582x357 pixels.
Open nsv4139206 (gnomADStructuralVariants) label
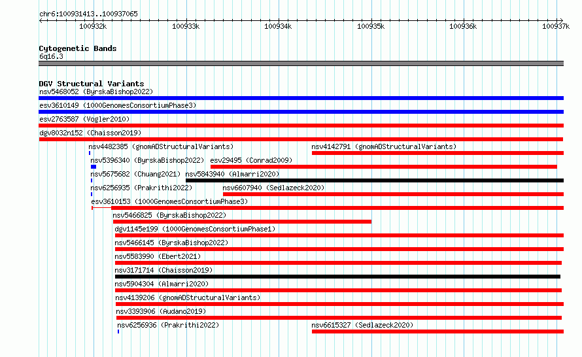[x=188, y=297]
